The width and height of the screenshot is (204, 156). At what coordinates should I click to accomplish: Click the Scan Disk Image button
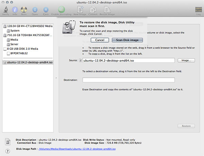[128, 40]
